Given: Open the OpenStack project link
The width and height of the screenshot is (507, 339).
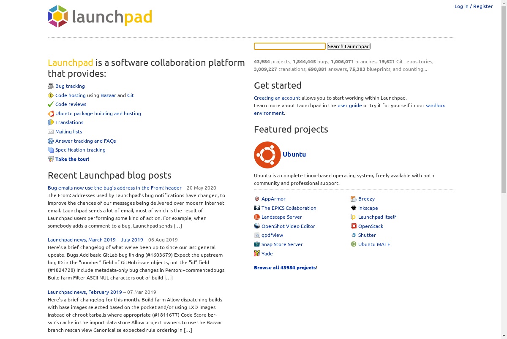Looking at the screenshot, I should [371, 226].
